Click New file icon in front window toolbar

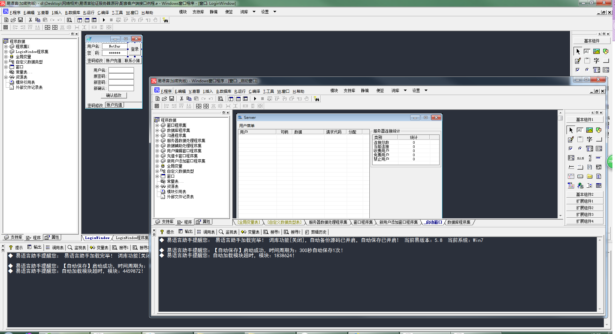coord(158,99)
